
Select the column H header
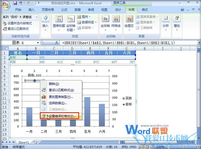[145, 48]
